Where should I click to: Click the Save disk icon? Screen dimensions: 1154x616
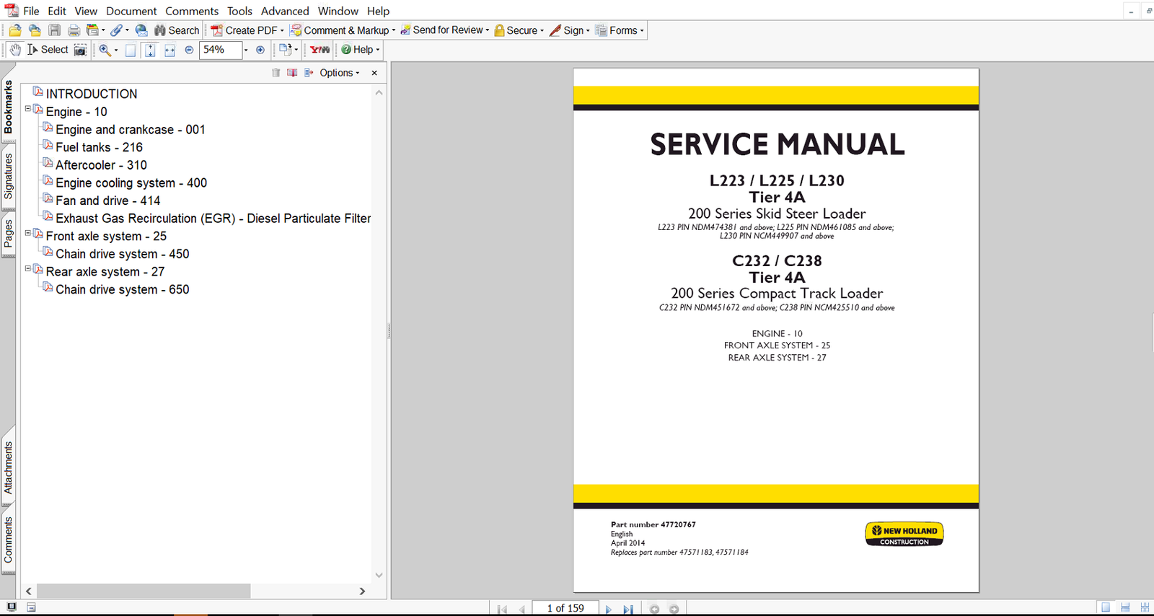[x=54, y=30]
